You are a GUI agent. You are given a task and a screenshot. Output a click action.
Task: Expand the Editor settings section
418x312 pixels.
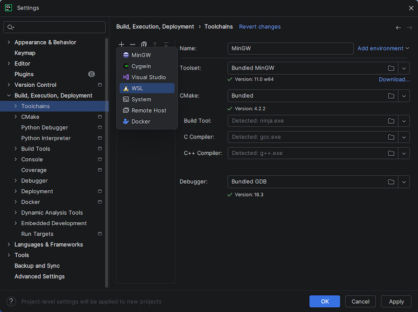[9, 63]
